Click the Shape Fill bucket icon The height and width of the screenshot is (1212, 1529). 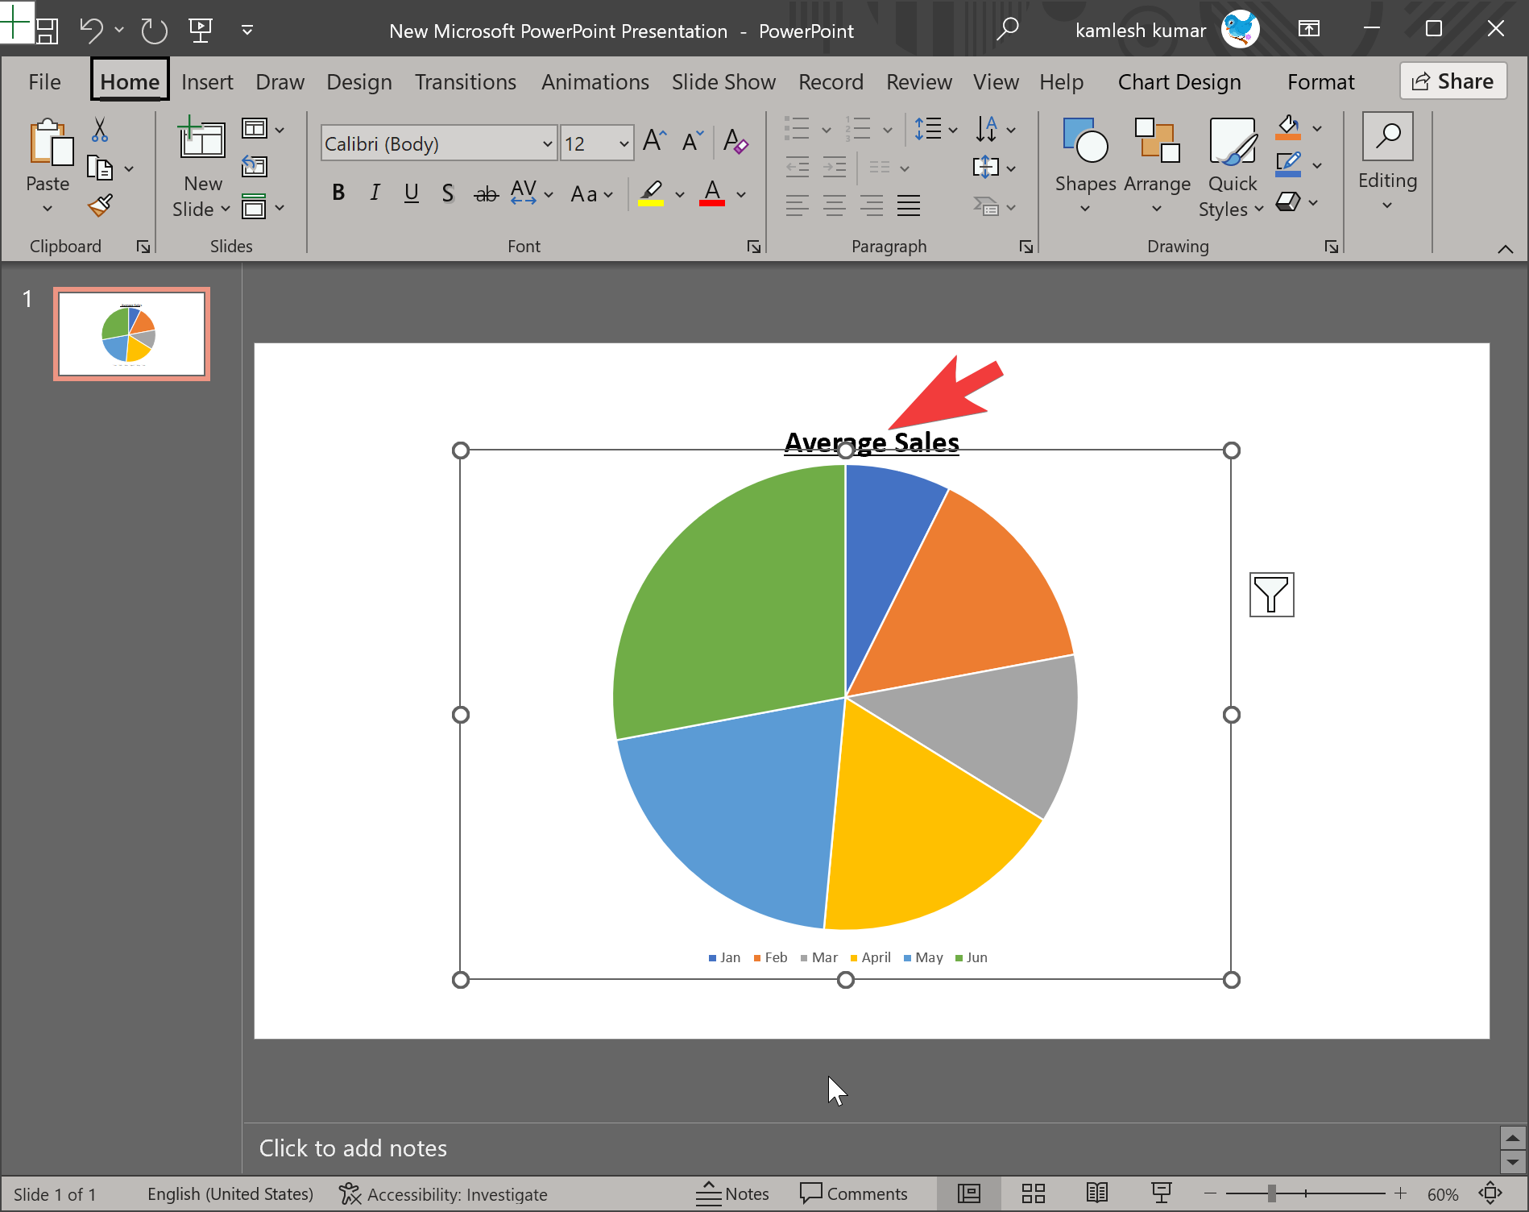point(1288,127)
